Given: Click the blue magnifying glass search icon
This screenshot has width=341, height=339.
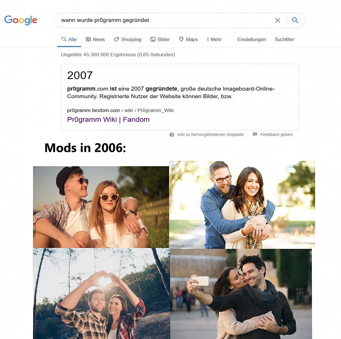Looking at the screenshot, I should click(x=295, y=20).
